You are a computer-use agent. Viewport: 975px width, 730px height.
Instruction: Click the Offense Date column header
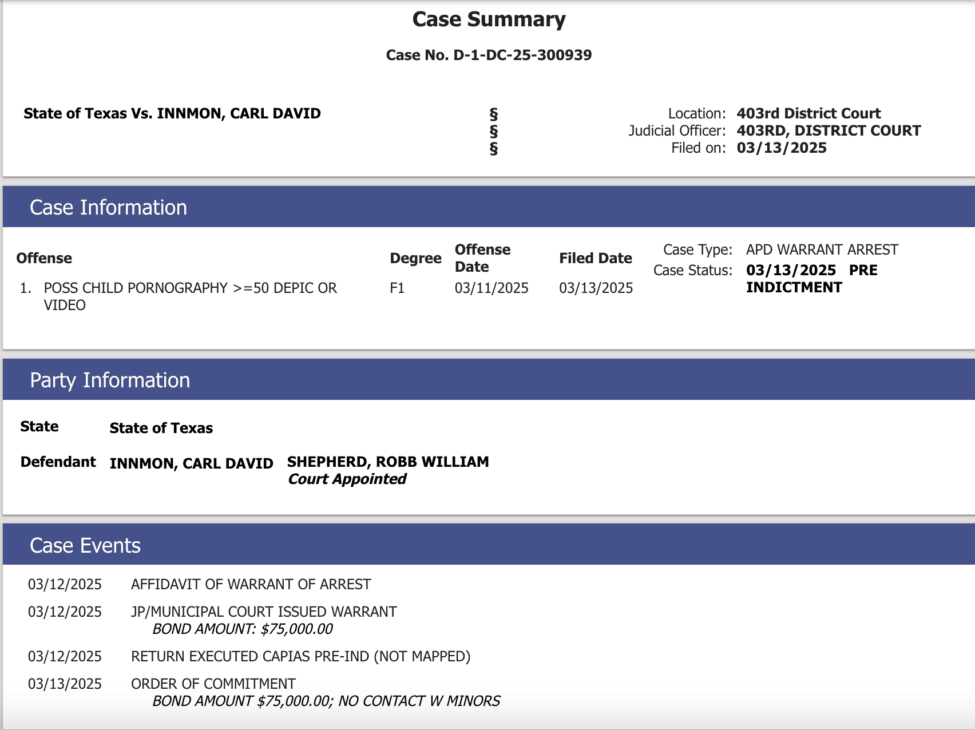[x=482, y=258]
